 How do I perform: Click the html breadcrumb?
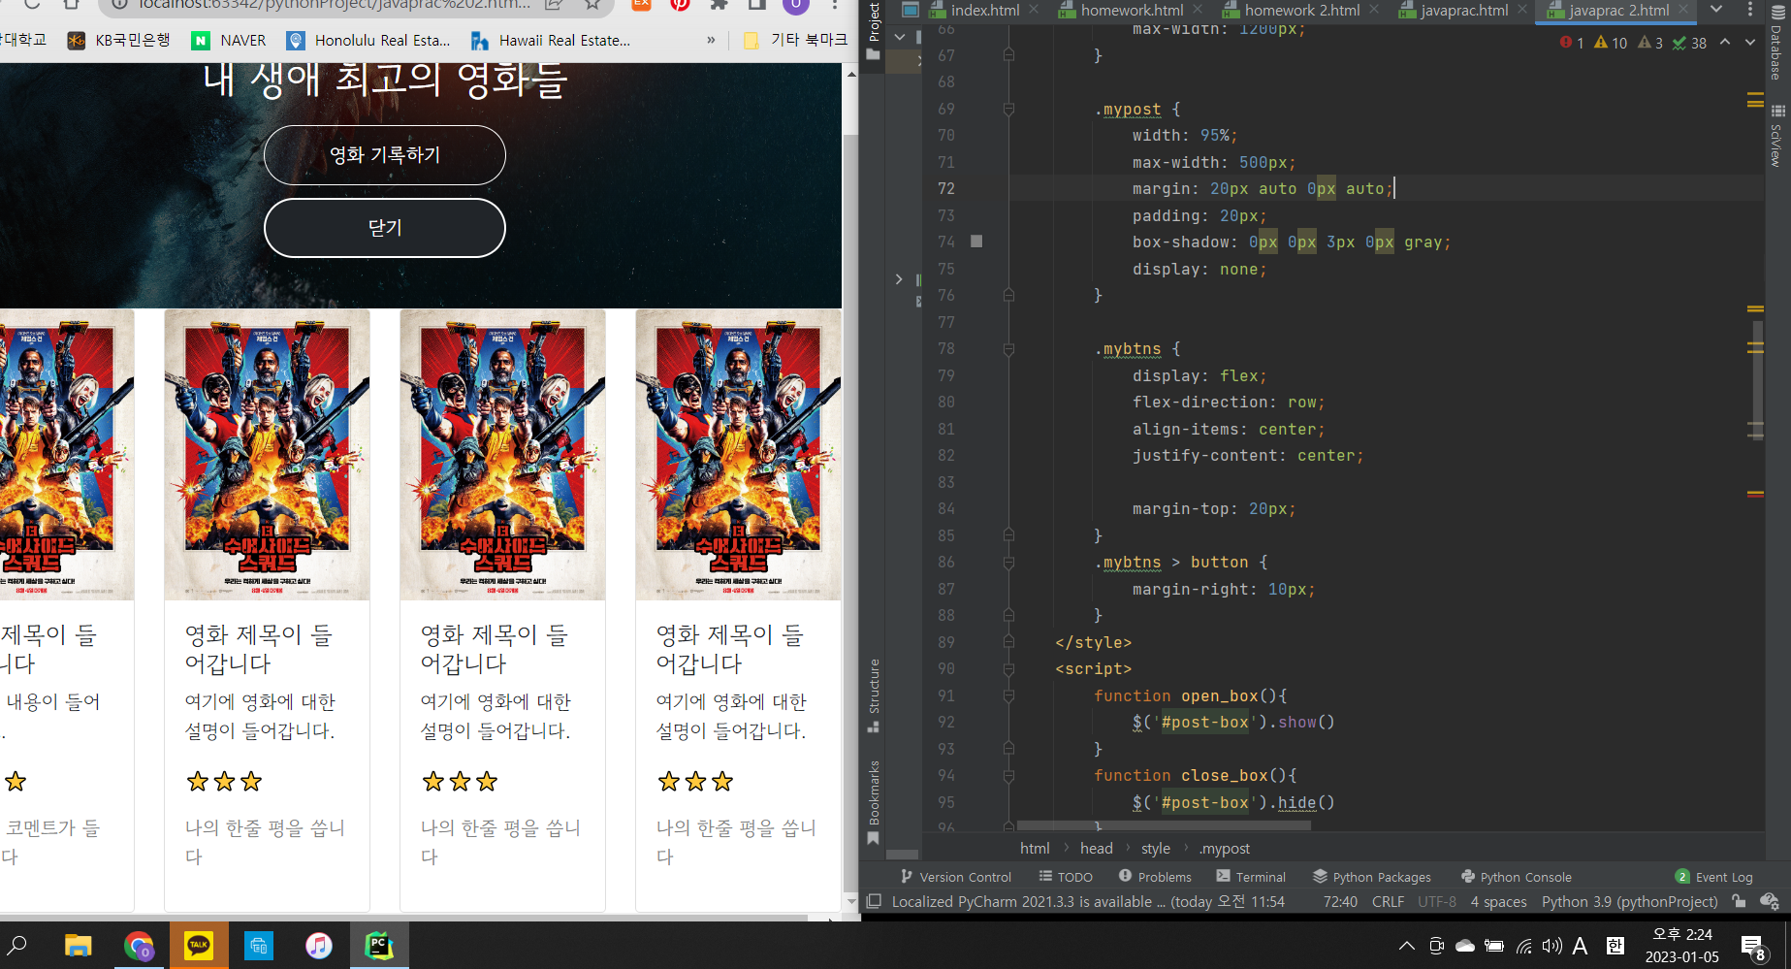click(x=1035, y=849)
